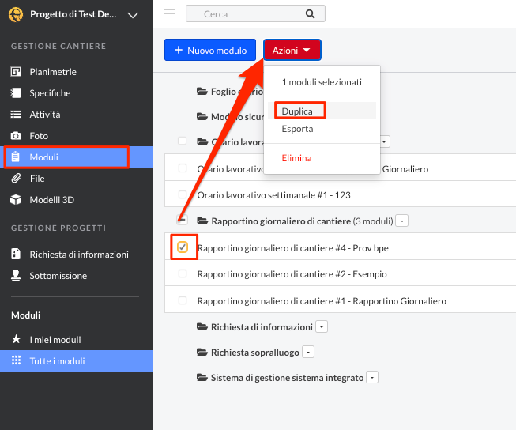Screen dimensions: 516x430
Task: Select Moduli in the sidebar
Action: click(x=77, y=157)
